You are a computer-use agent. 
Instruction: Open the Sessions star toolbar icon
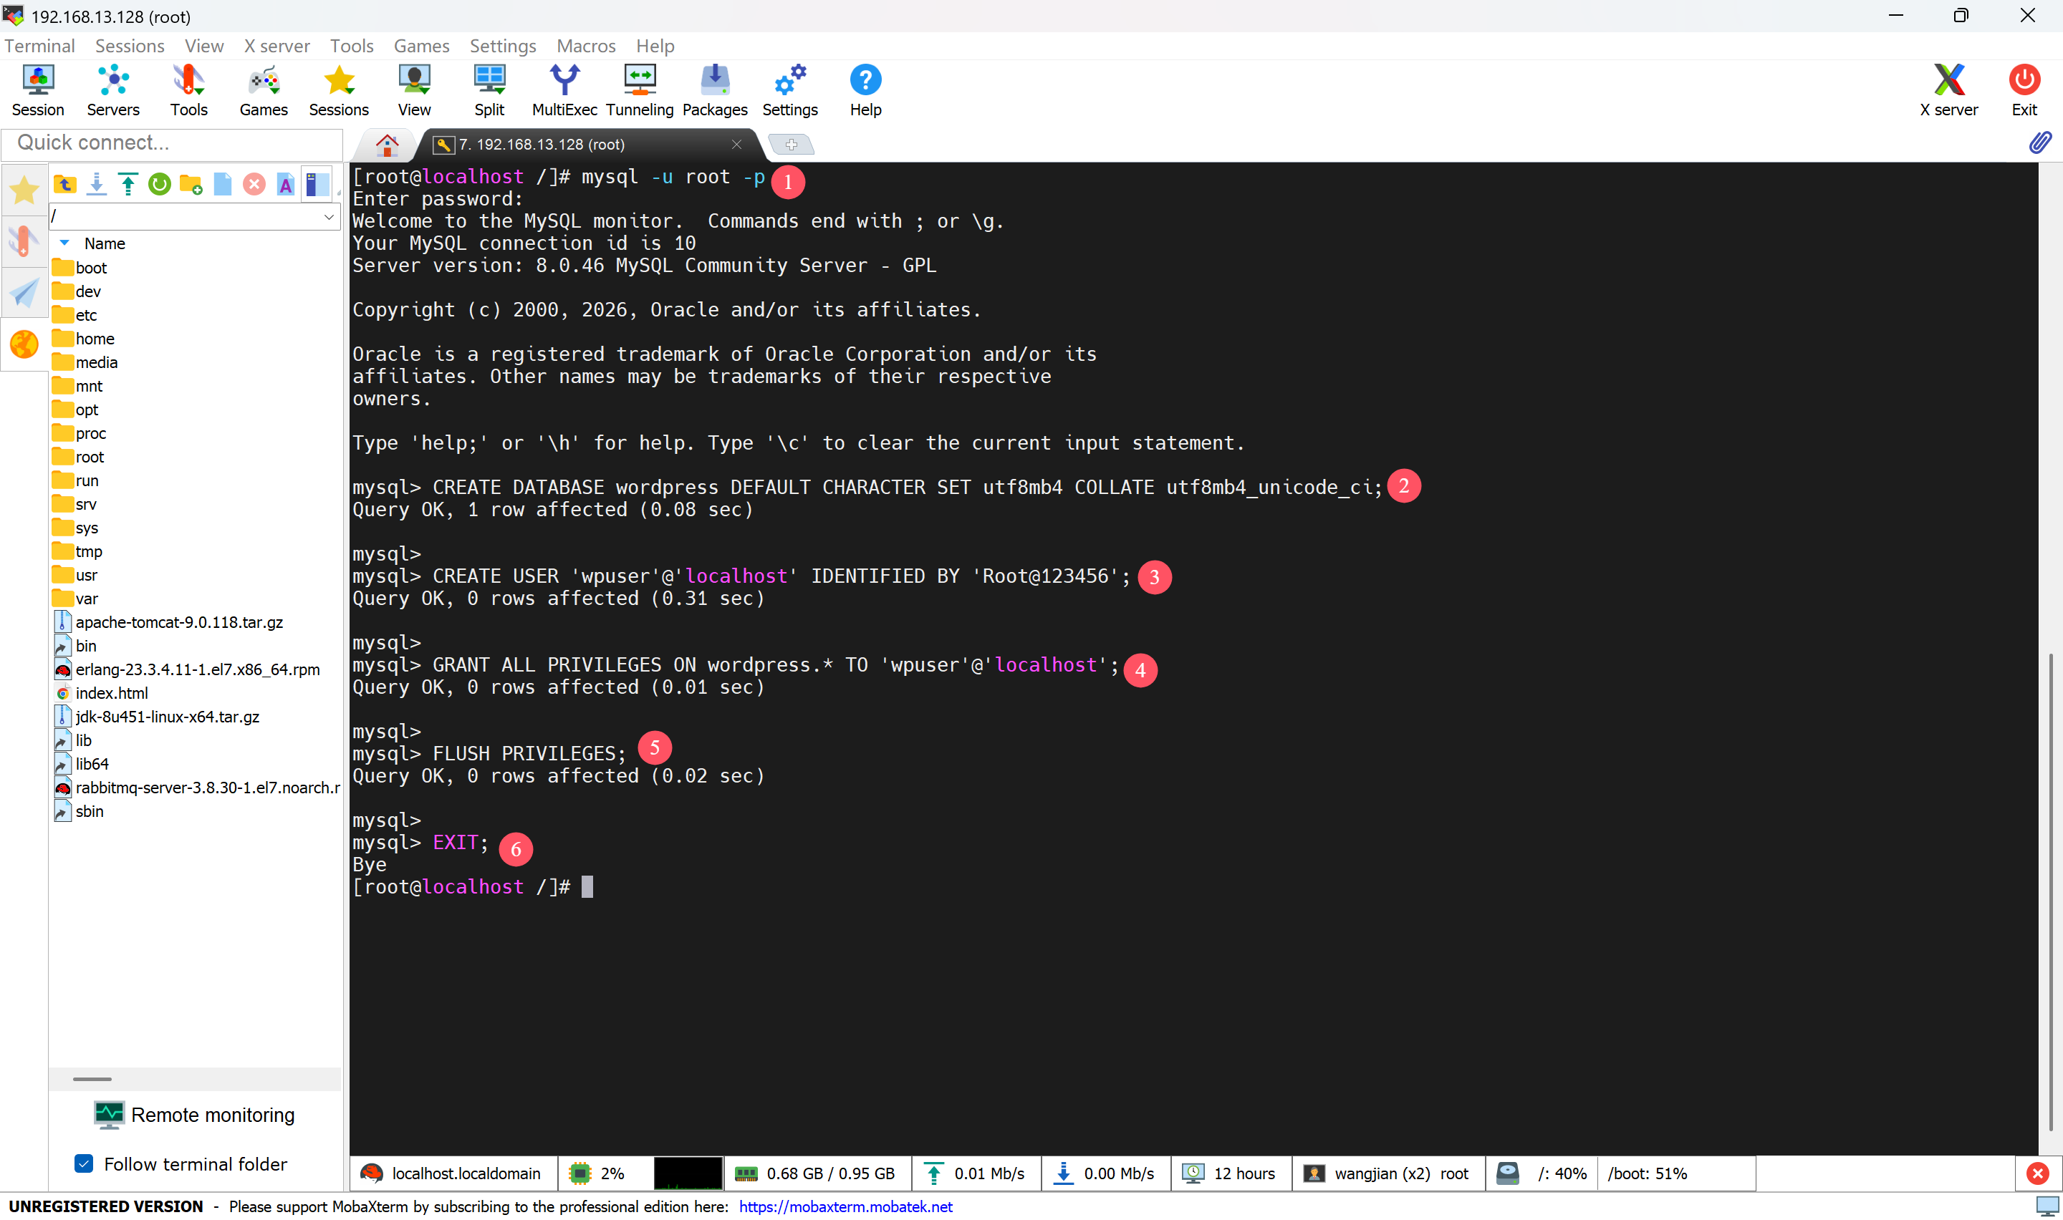[339, 90]
